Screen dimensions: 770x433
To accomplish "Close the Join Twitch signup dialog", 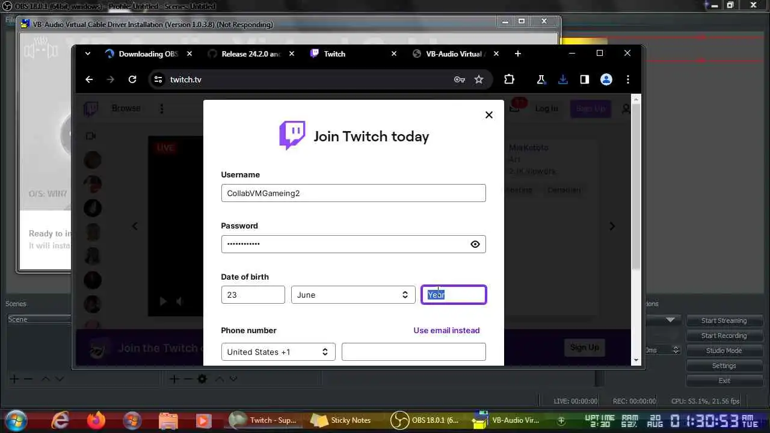I will tap(489, 115).
